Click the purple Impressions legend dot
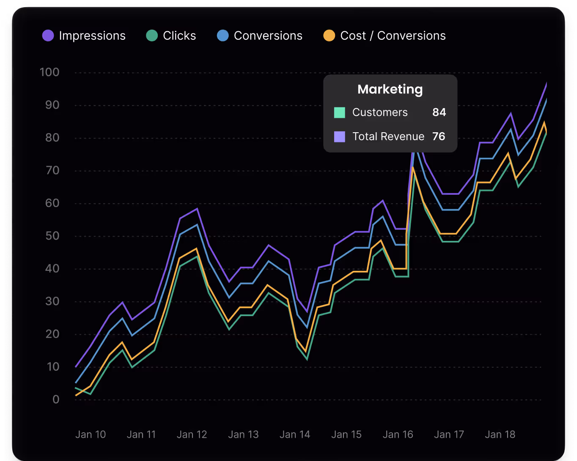This screenshot has width=577, height=461. pos(48,36)
